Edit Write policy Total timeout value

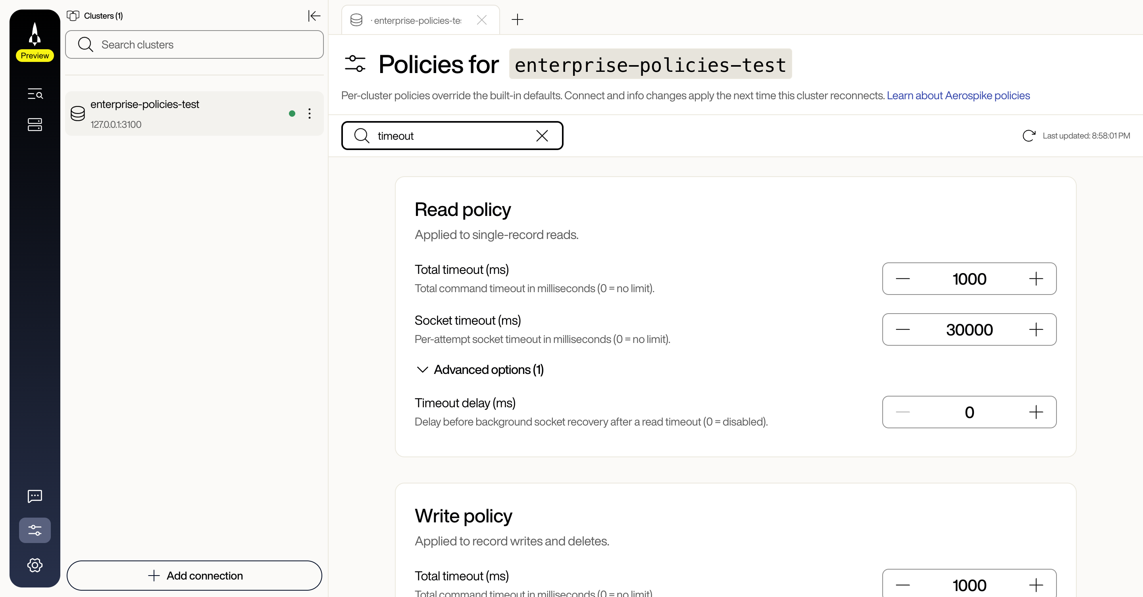969,585
